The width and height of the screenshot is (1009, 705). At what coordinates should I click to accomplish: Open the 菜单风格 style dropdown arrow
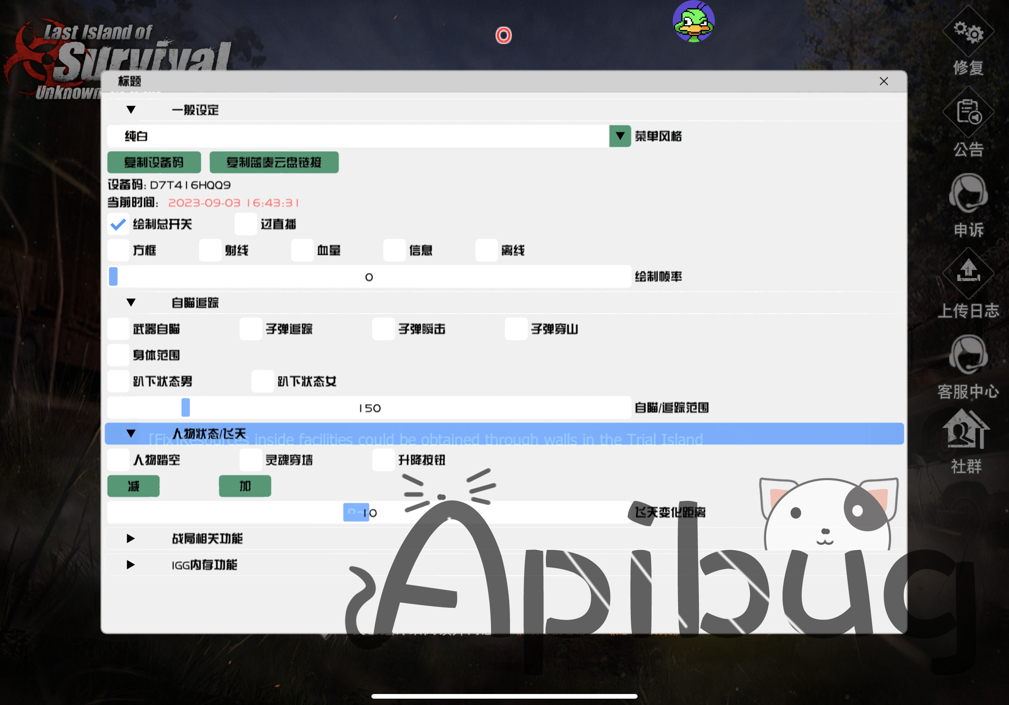click(x=619, y=136)
